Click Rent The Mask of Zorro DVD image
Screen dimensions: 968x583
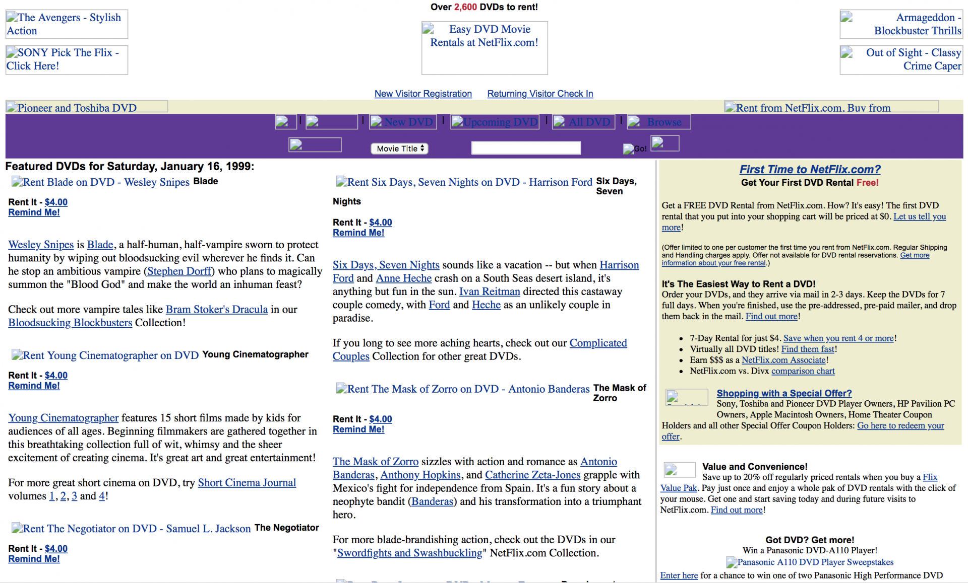(463, 389)
